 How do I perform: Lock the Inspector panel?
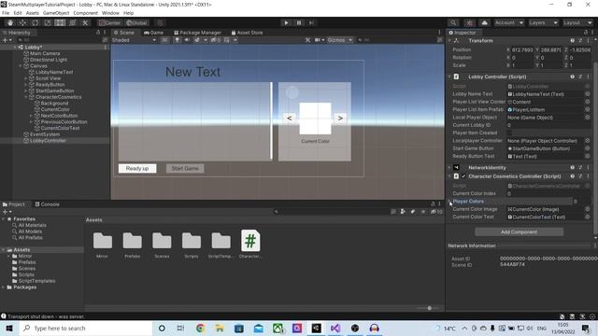[586, 33]
